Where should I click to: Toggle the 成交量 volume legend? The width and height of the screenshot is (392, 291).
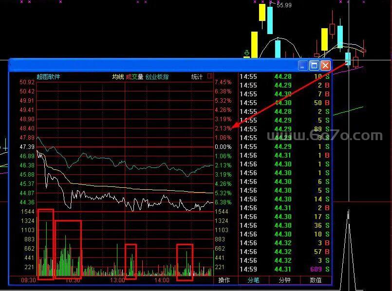(x=134, y=77)
